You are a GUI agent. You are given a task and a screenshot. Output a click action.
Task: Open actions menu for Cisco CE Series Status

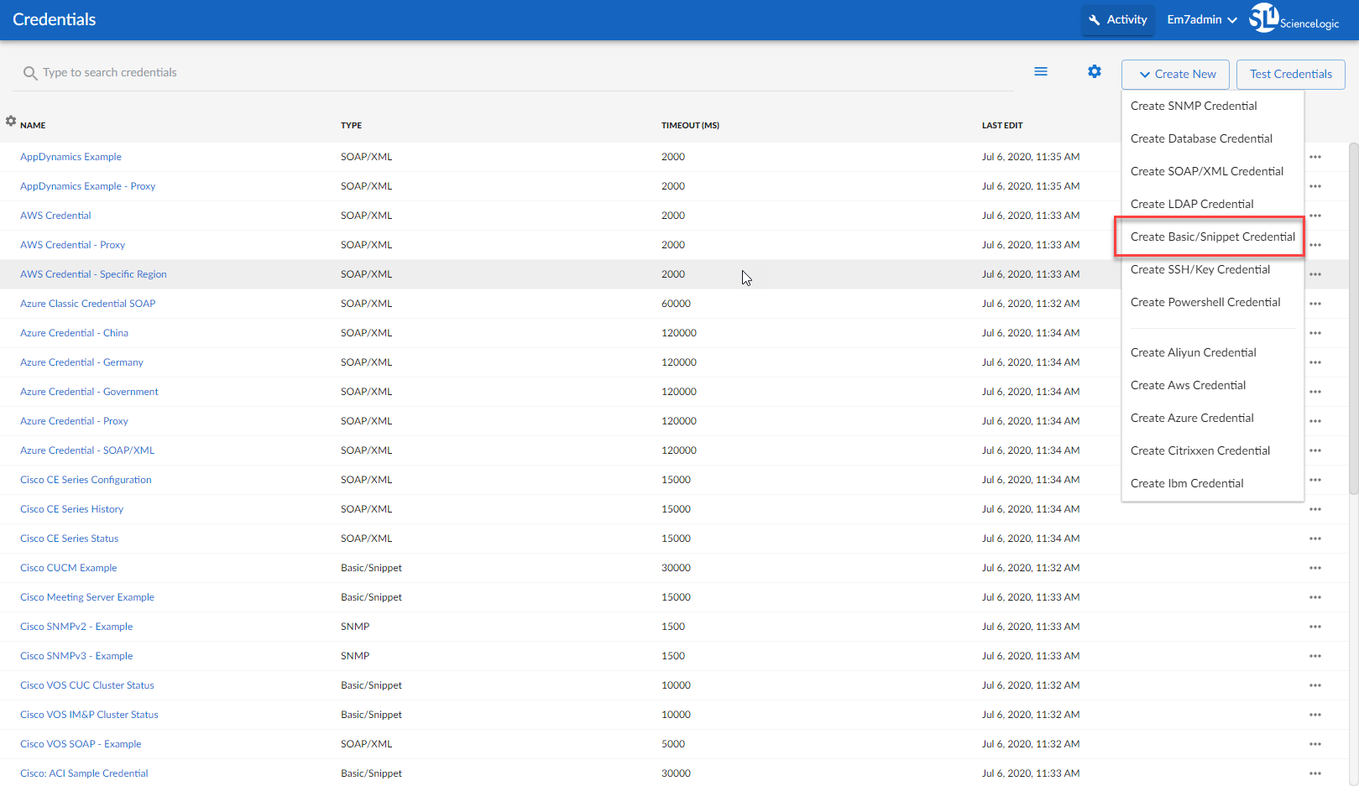1315,539
